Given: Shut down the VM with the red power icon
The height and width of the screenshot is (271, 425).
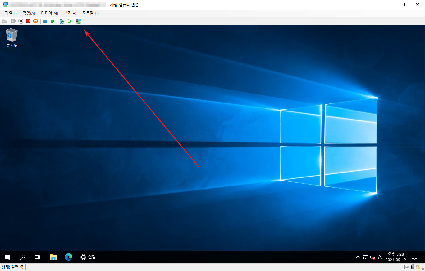Looking at the screenshot, I should [28, 21].
